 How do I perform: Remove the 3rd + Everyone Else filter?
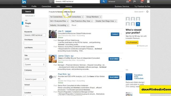click(x=68, y=21)
